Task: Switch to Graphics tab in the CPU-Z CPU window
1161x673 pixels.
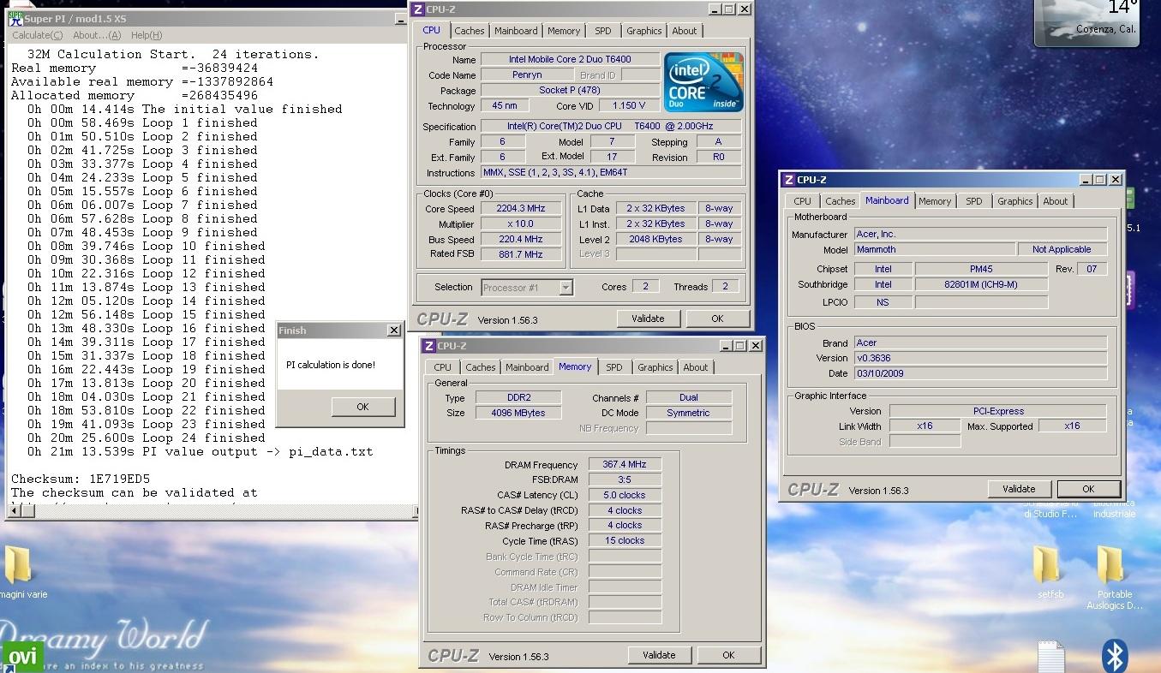Action: point(643,31)
